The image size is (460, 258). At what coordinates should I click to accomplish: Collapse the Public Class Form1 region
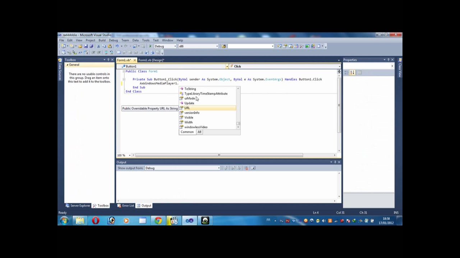tap(124, 71)
